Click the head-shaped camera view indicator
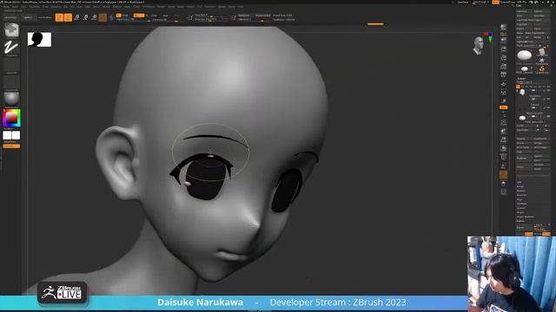This screenshot has height=312, width=556. (479, 45)
